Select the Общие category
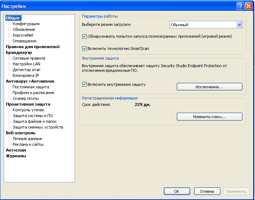The width and height of the screenshot is (255, 200). point(13,18)
